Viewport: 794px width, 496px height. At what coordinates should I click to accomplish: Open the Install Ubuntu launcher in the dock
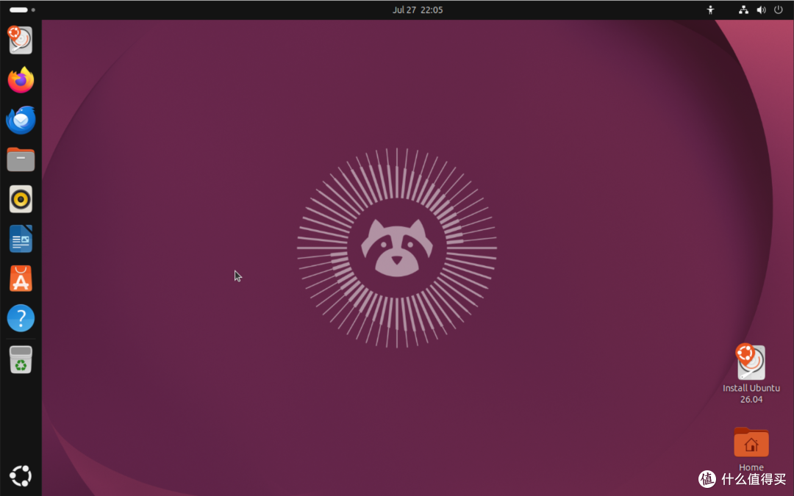(21, 40)
